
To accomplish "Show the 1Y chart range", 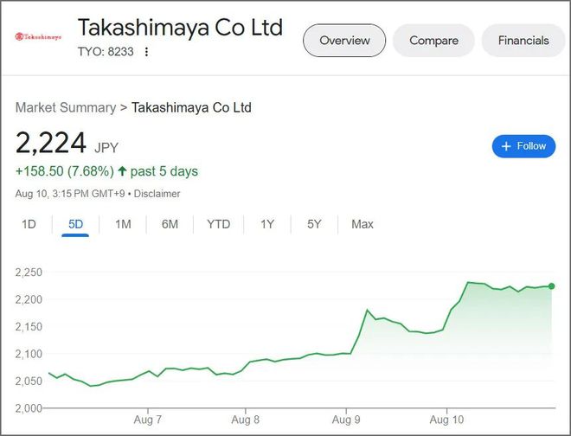I will [x=267, y=224].
